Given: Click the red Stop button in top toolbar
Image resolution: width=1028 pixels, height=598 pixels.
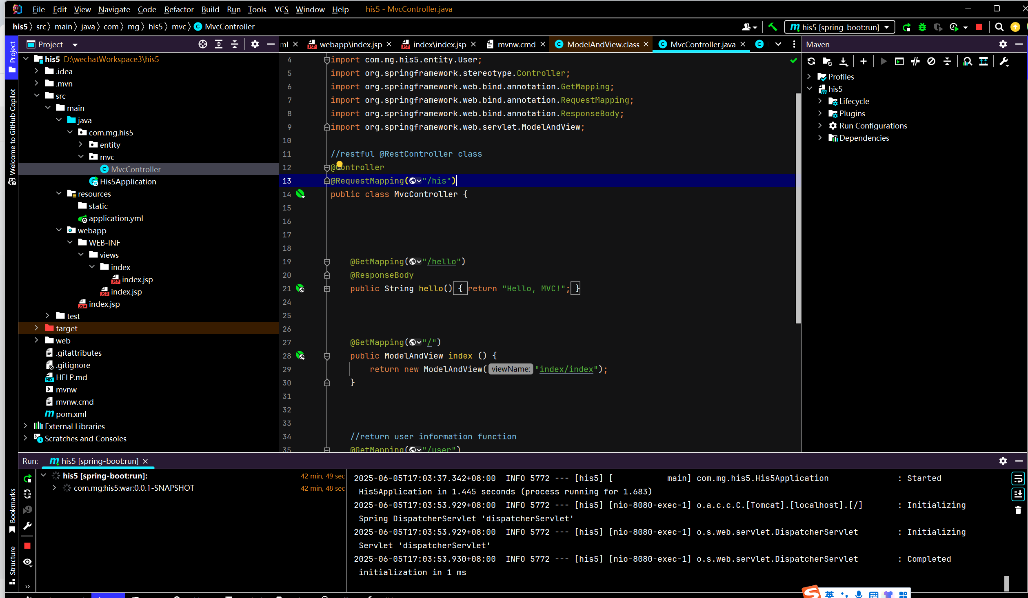Looking at the screenshot, I should coord(979,27).
